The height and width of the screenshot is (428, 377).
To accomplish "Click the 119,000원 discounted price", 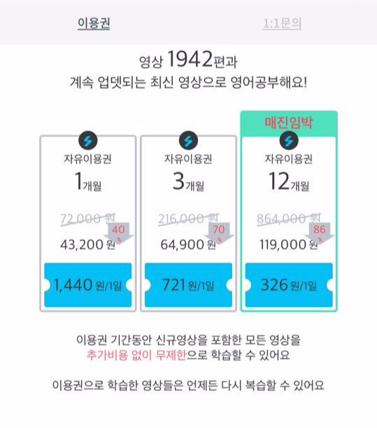I will point(288,244).
